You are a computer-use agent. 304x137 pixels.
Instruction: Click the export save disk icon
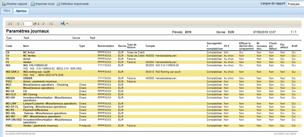pos(63,24)
